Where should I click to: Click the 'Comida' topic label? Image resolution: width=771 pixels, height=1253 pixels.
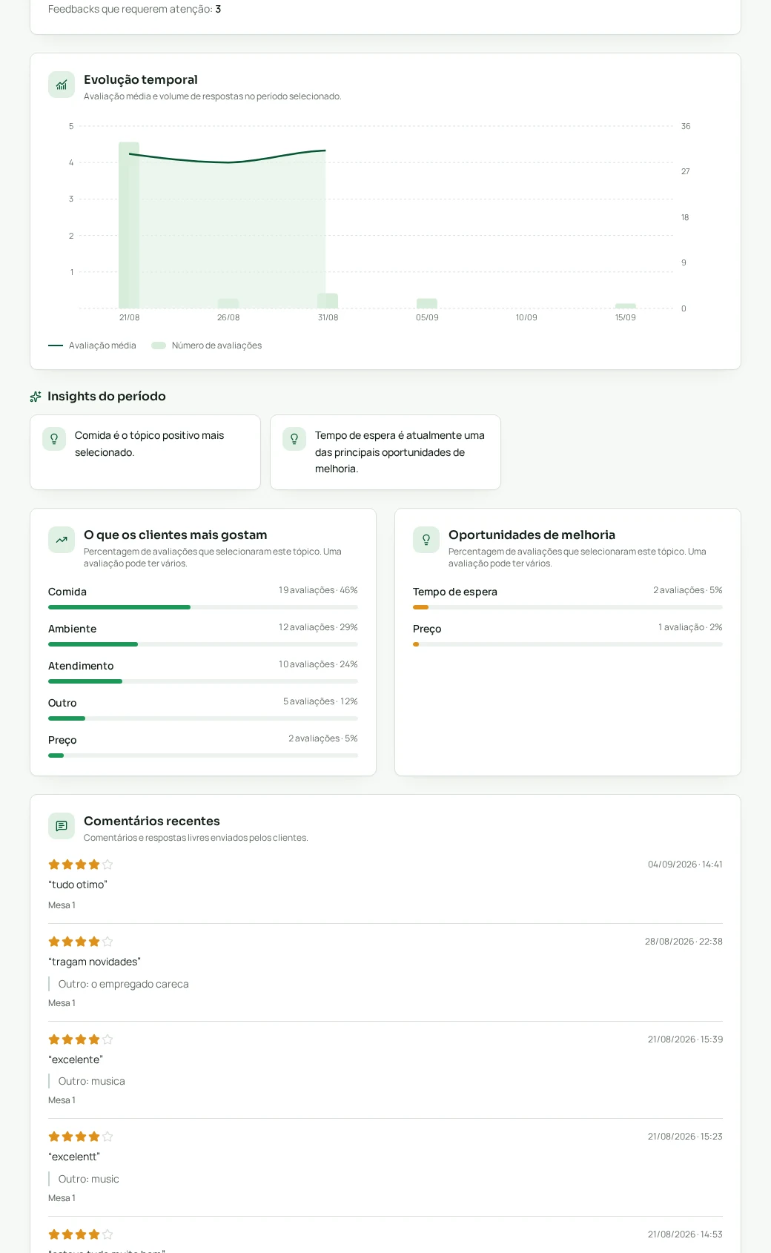67,592
